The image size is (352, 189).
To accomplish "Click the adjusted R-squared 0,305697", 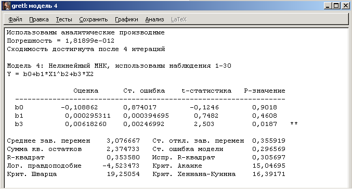I will (269, 158).
